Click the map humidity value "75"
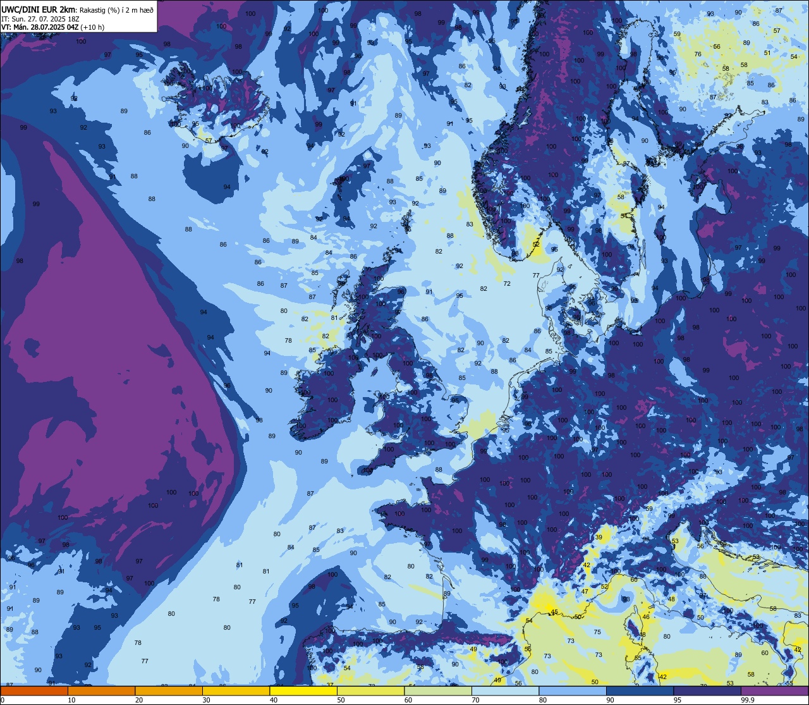Viewport: 809px width, 705px height. pyautogui.click(x=597, y=632)
